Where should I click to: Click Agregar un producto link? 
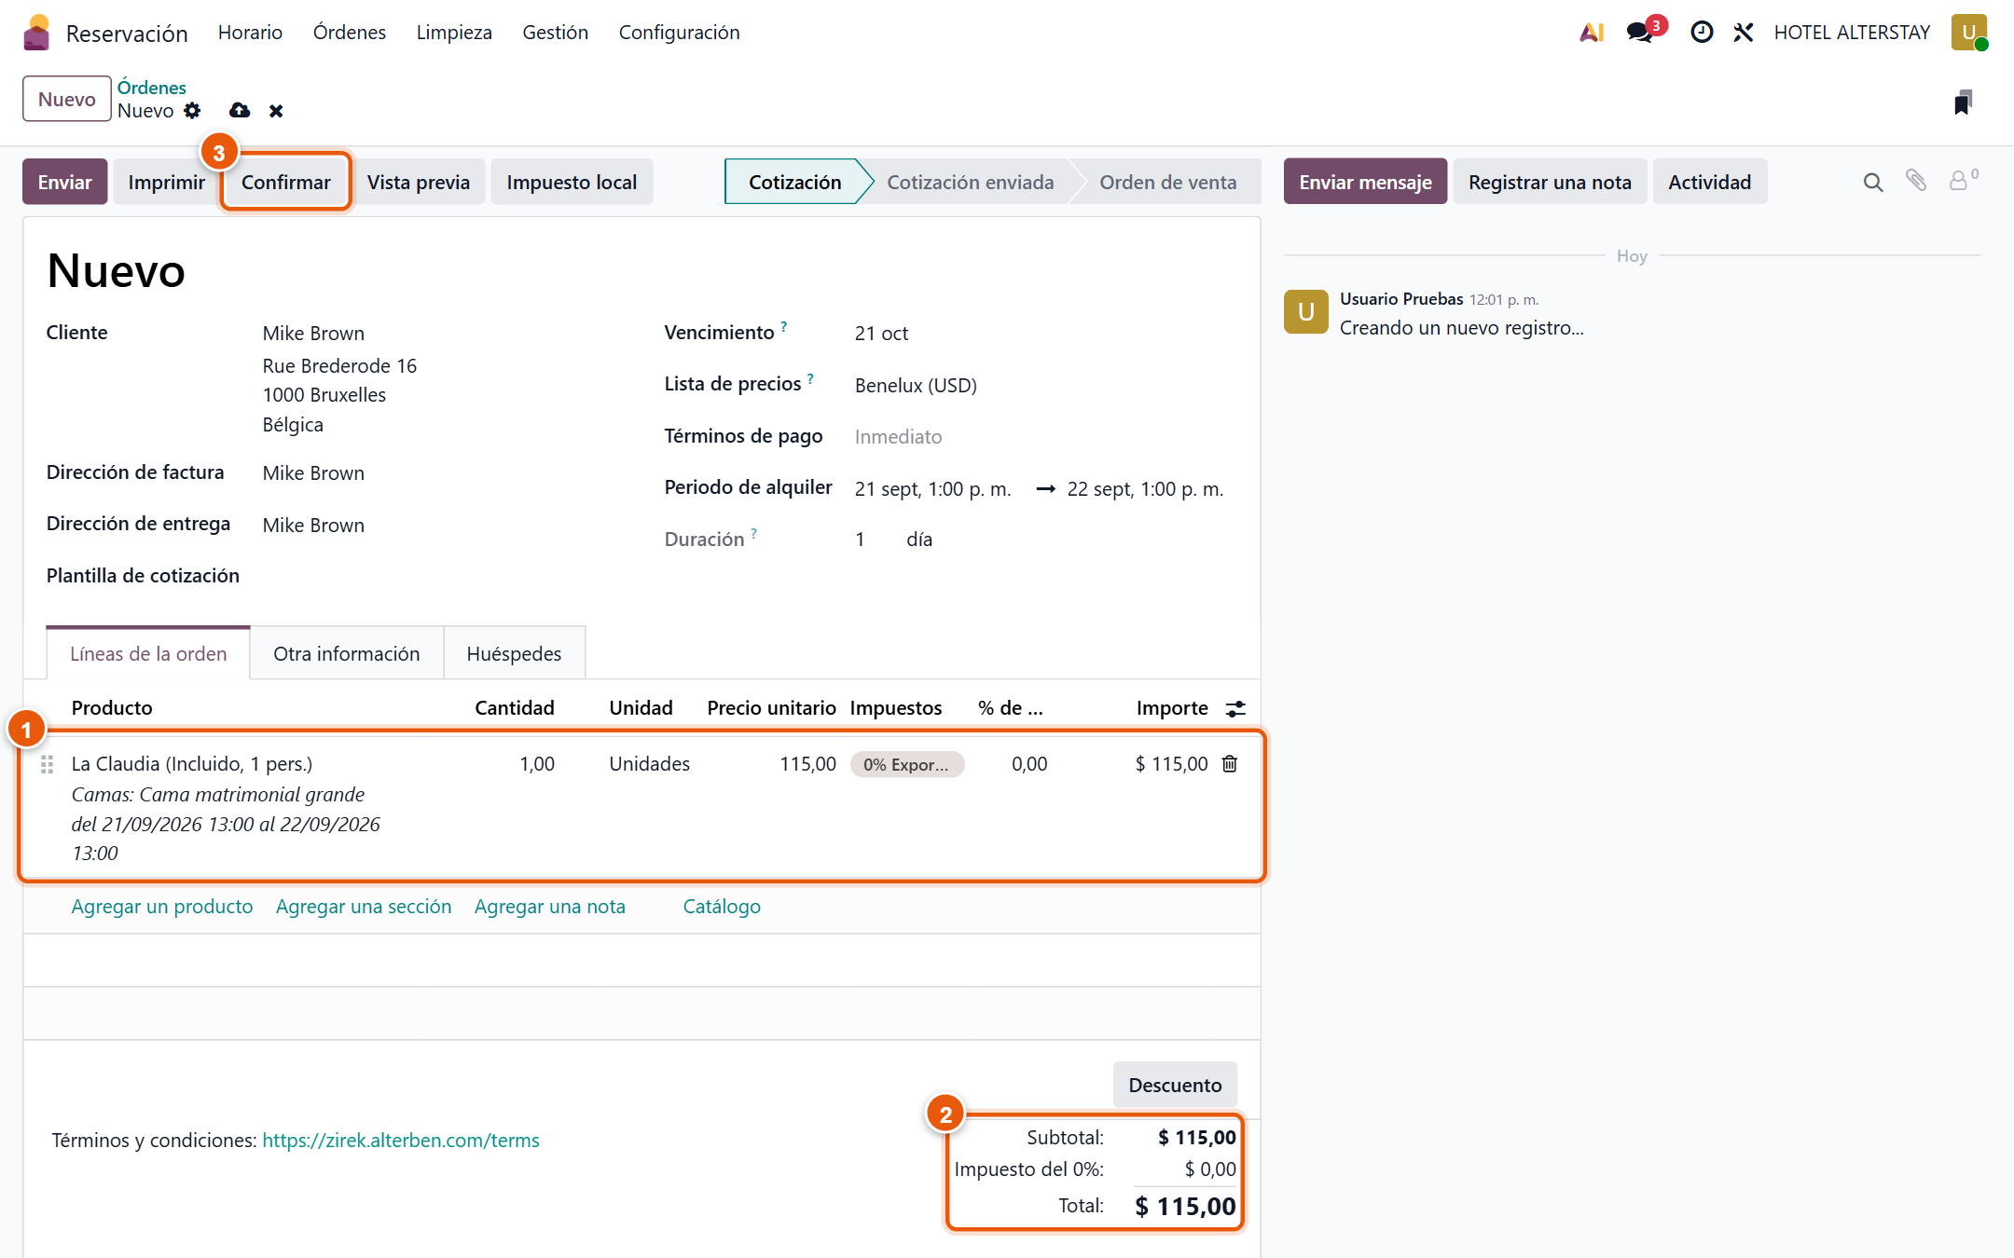point(162,907)
